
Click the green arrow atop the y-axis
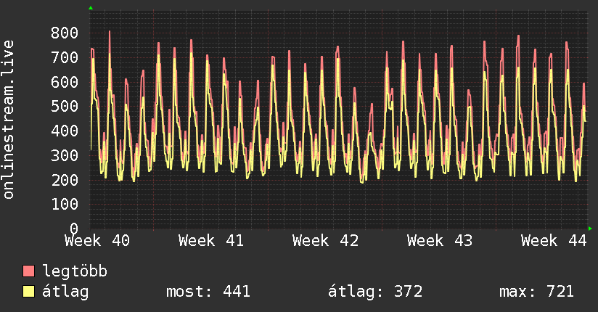[x=91, y=8]
